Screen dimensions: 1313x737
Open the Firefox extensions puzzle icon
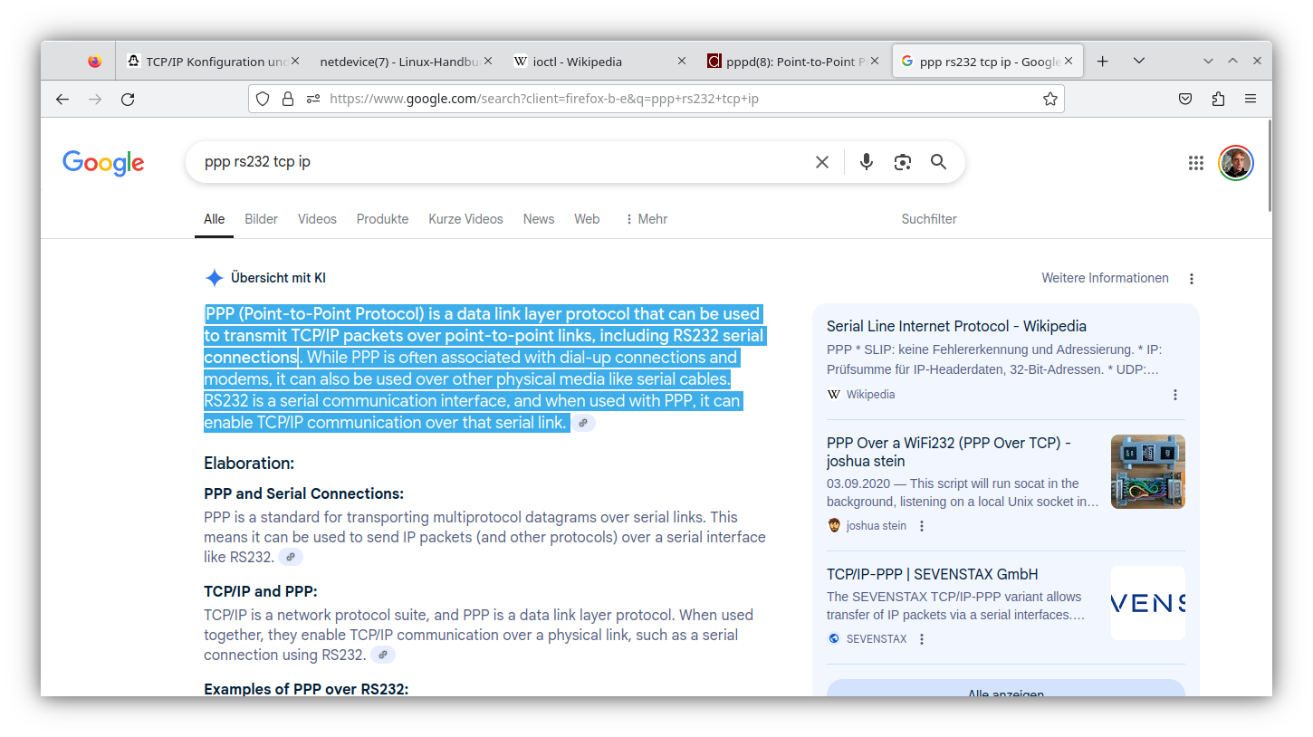point(1218,98)
